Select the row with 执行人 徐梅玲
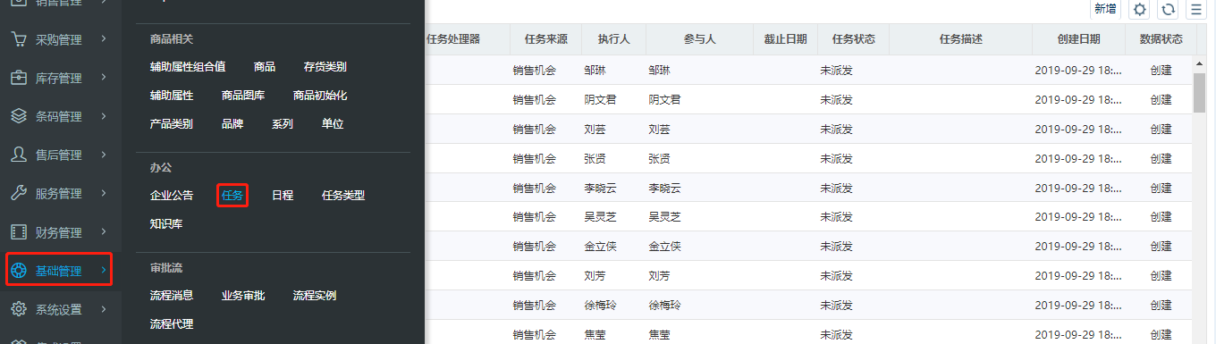This screenshot has width=1216, height=344. [810, 305]
